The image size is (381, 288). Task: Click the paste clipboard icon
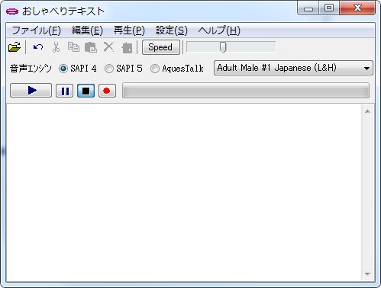pos(91,47)
